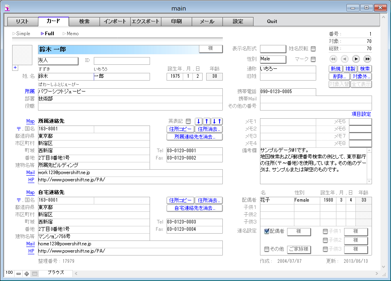Toggle the 姓名反転 checkbox
Viewport: 391px width, 281px height.
313,49
